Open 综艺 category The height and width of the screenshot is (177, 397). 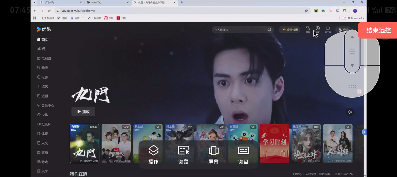coord(42,86)
